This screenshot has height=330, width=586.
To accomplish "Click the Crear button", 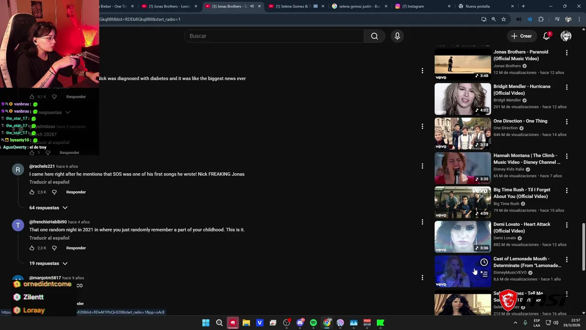I will pyautogui.click(x=521, y=36).
